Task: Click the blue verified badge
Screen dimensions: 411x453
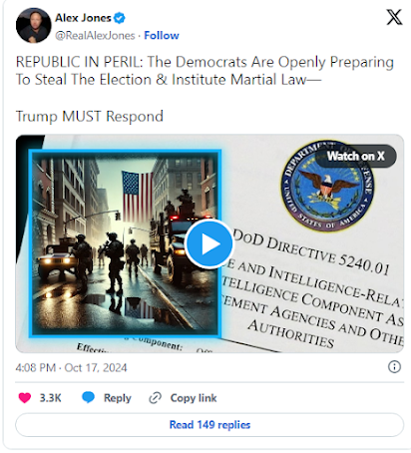Action: click(120, 18)
